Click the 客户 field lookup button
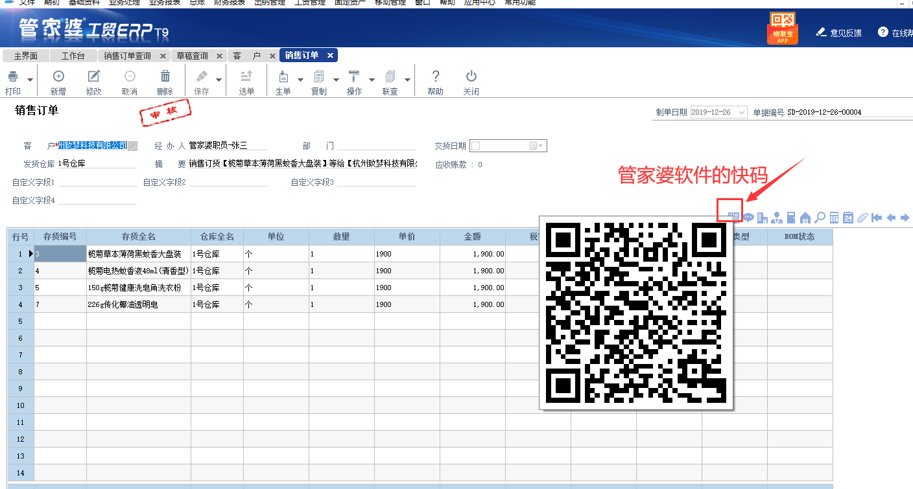Screen dimensions: 913x489 [132, 146]
